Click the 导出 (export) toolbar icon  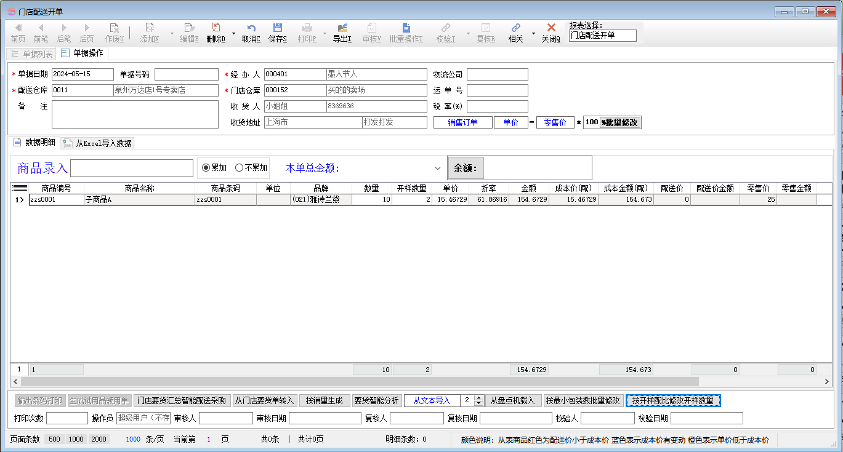342,28
